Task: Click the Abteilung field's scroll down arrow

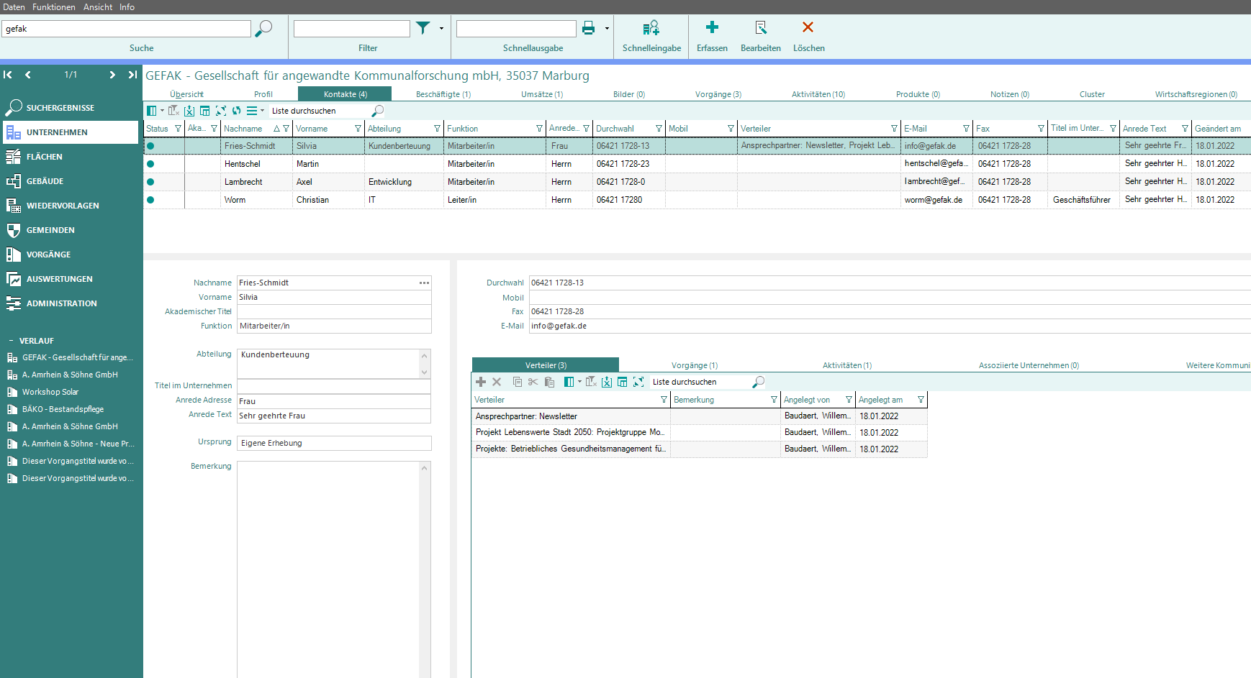Action: click(425, 372)
